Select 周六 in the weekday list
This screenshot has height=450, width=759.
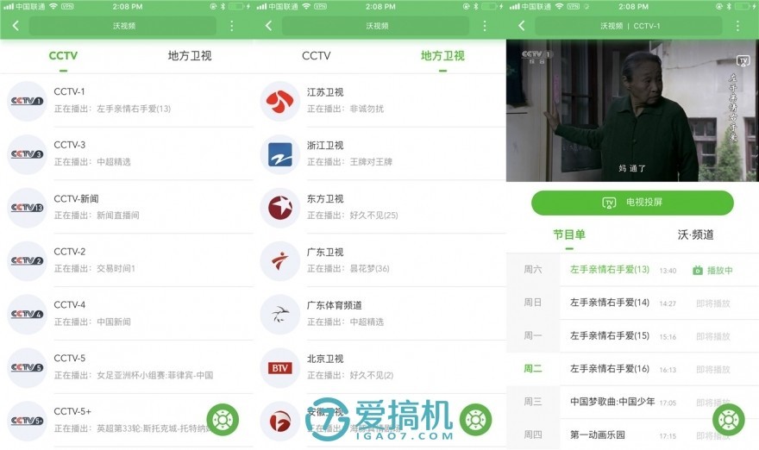click(x=533, y=270)
